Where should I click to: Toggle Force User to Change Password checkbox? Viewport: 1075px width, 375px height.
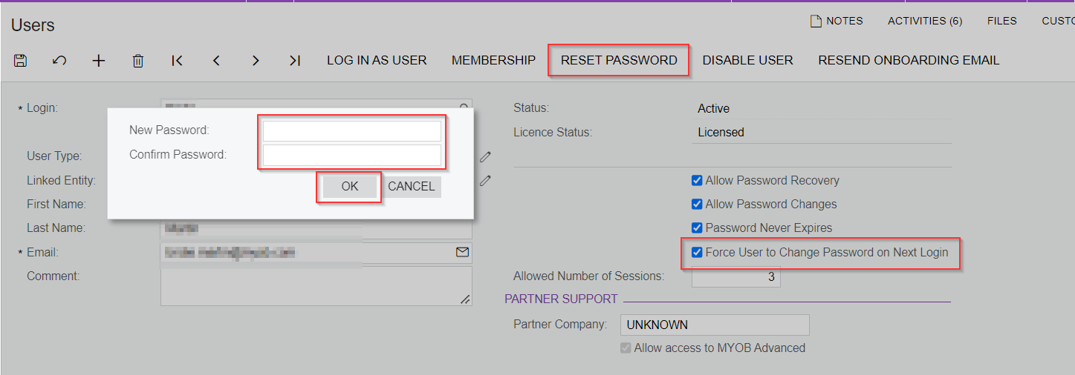pyautogui.click(x=697, y=252)
